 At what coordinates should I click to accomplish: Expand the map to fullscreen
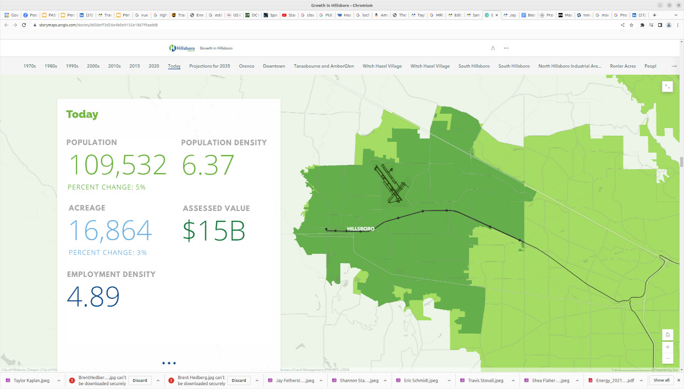[667, 86]
